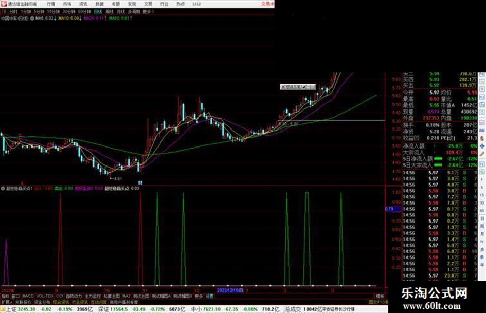Viewport: 486px width, 313px height.
Task: Click the purple lines sidebar icon
Action: pos(482,123)
